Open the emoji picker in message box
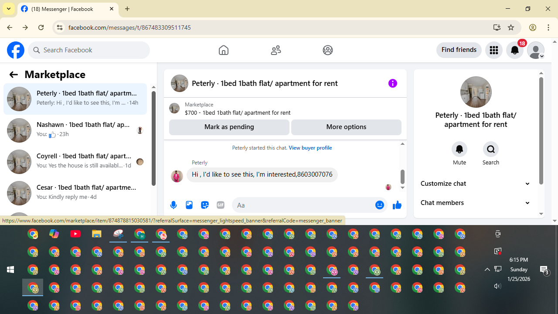The height and width of the screenshot is (314, 558). tap(380, 205)
